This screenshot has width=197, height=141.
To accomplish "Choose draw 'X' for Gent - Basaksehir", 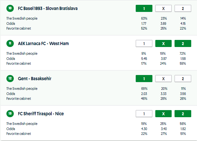I will coord(163,79).
